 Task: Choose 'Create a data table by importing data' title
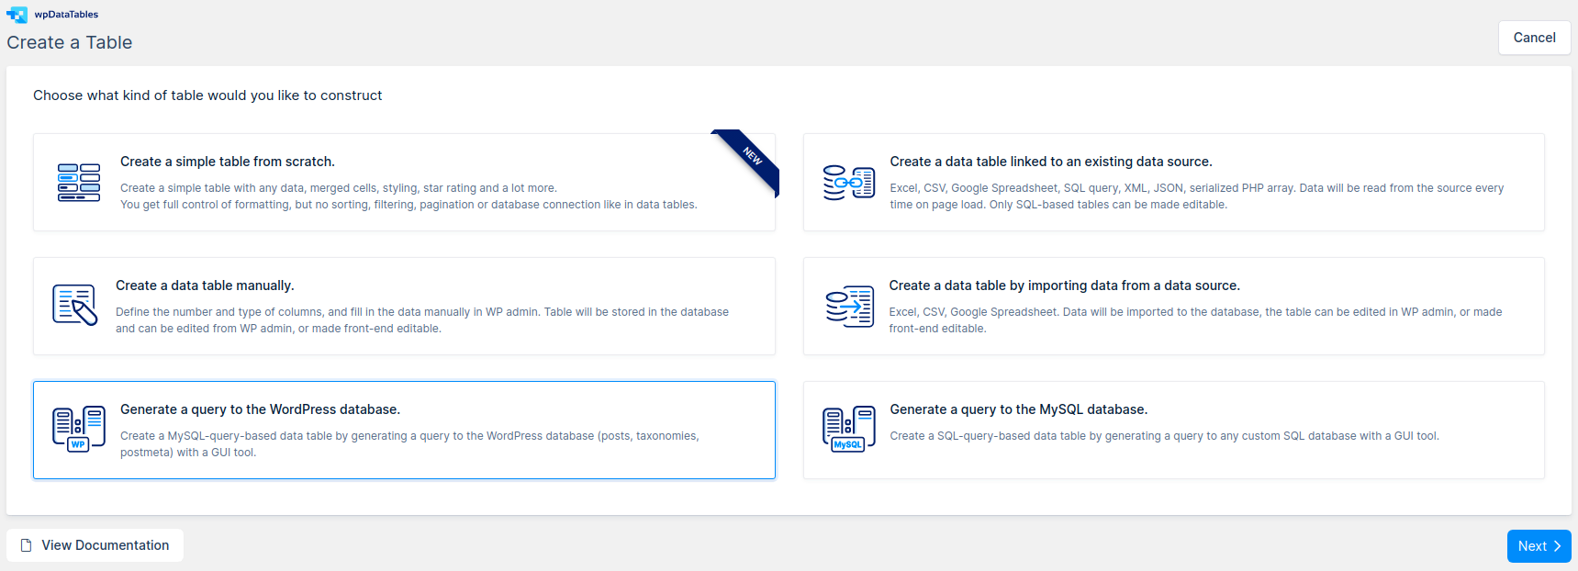(1064, 285)
